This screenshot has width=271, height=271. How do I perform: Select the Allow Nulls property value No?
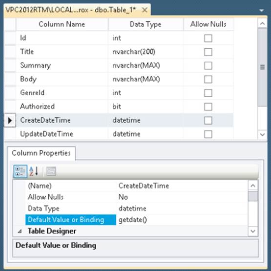tap(182, 197)
